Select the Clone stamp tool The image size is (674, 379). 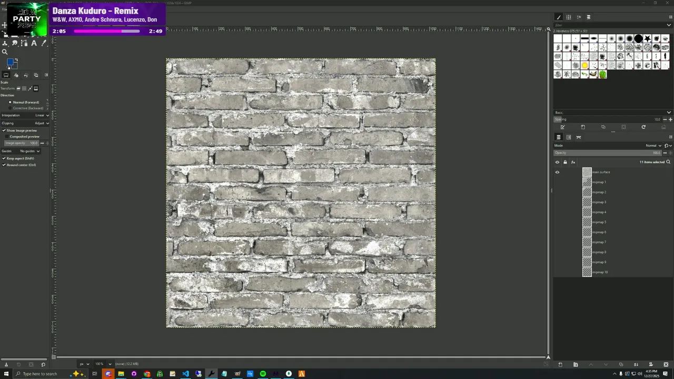click(x=5, y=43)
